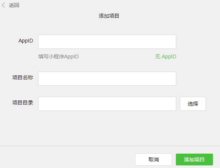The image size is (220, 168).
Task: Click the 添加项目 page title
Action: pyautogui.click(x=109, y=16)
